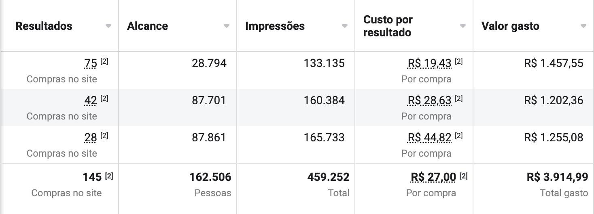Open the Impressões column dropdown arrow
The image size is (594, 214).
pos(344,26)
